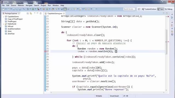The height and width of the screenshot is (98, 175).
Task: Open Package Explorer View Menu triangle
Action: [35, 13]
